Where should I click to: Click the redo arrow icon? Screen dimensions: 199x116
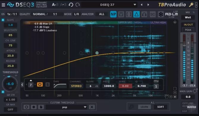pos(78,5)
